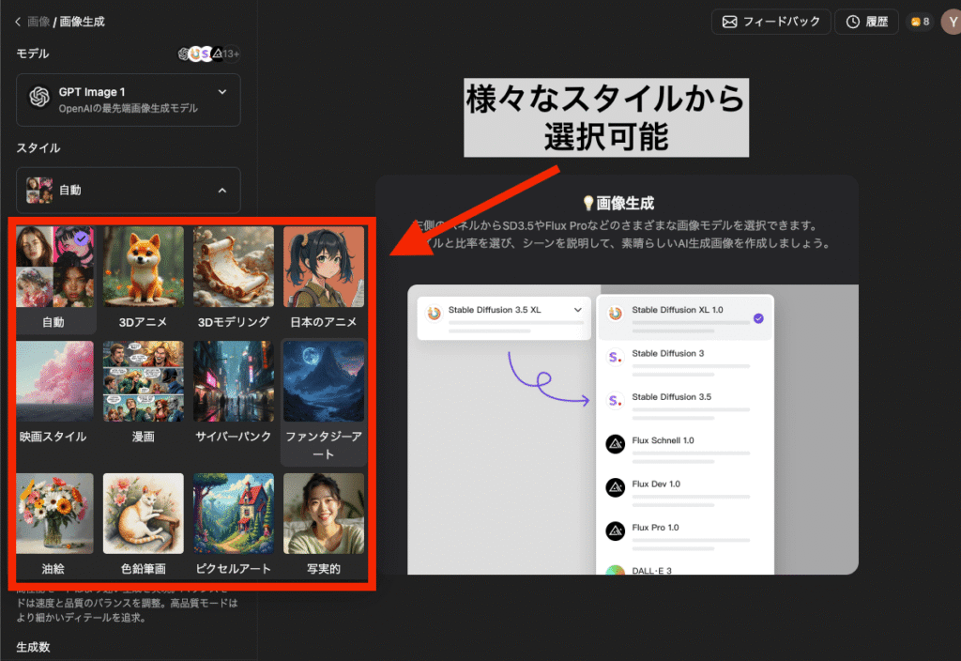Click the Stable Diffusion 3.5 XL dropdown in illustration

pos(504,318)
